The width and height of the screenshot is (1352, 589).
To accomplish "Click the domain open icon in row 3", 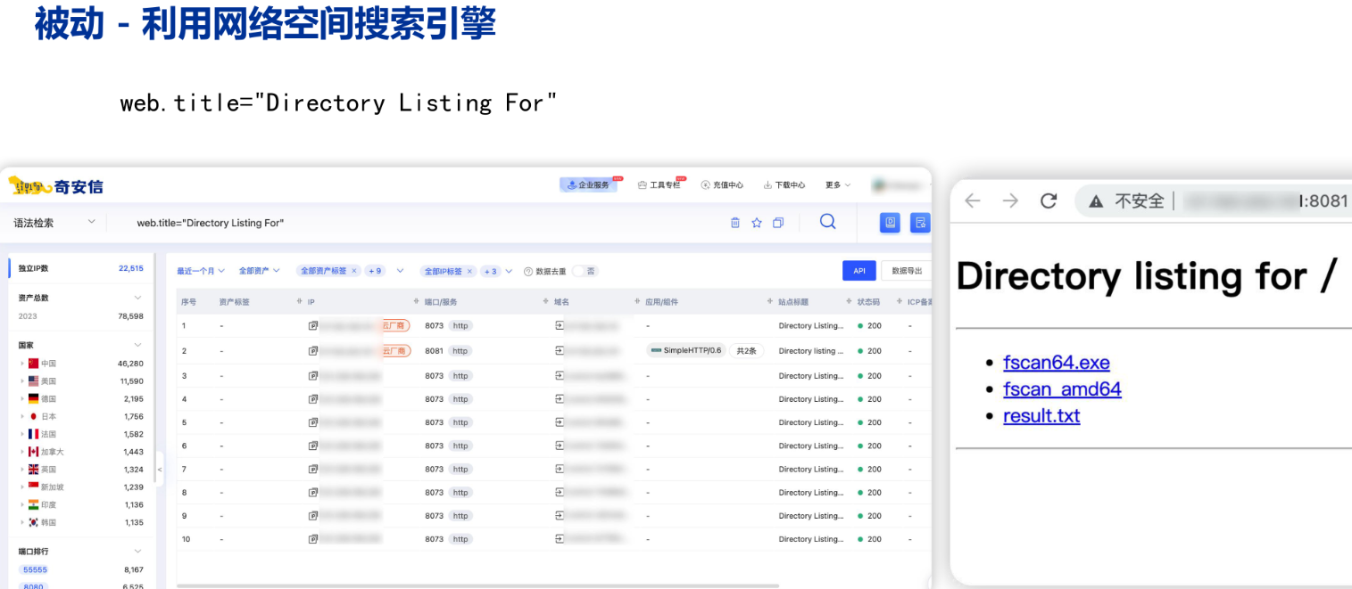I will [x=560, y=376].
